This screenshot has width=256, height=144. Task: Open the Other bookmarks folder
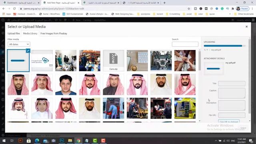pos(244,14)
